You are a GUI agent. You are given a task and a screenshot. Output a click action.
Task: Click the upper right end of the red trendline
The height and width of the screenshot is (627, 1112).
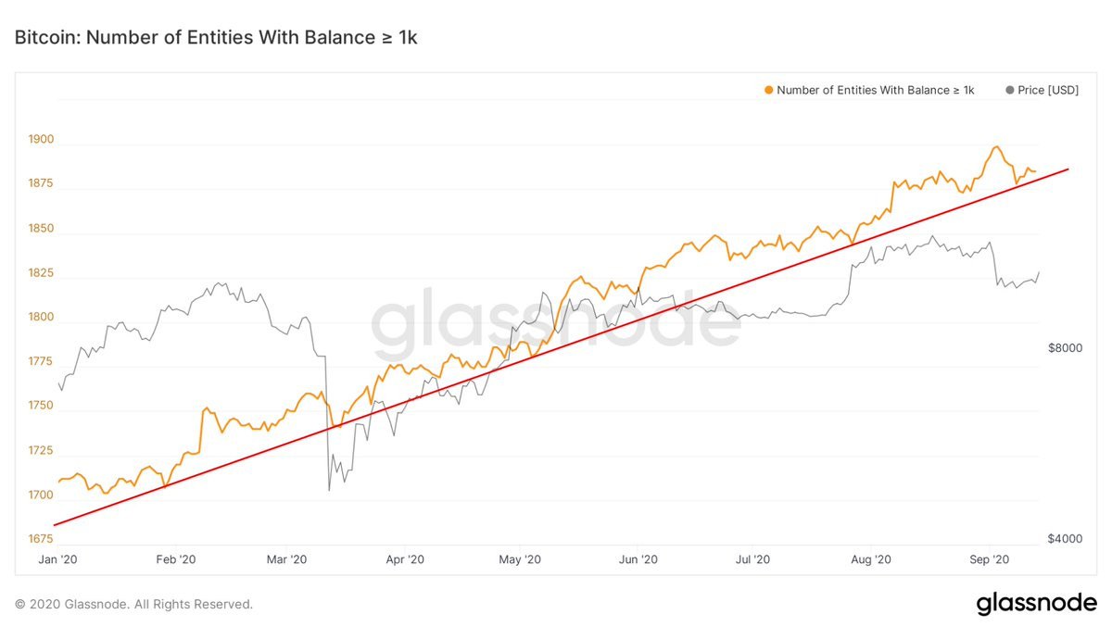[1068, 169]
